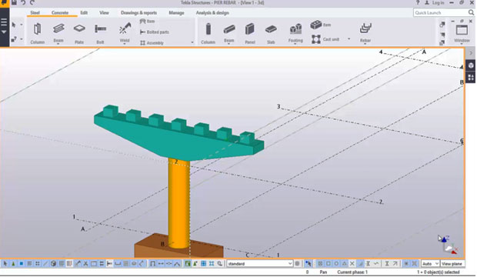Viewport: 477px width, 277px height.
Task: Open the side pane cube icon
Action: [x=471, y=65]
